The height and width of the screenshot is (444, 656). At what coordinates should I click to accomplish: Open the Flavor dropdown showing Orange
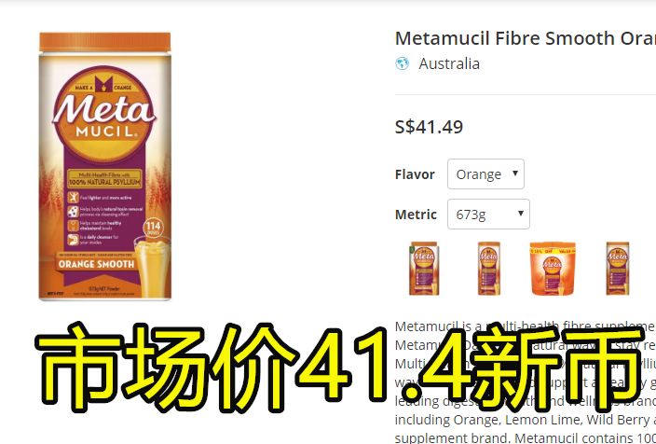pos(485,173)
